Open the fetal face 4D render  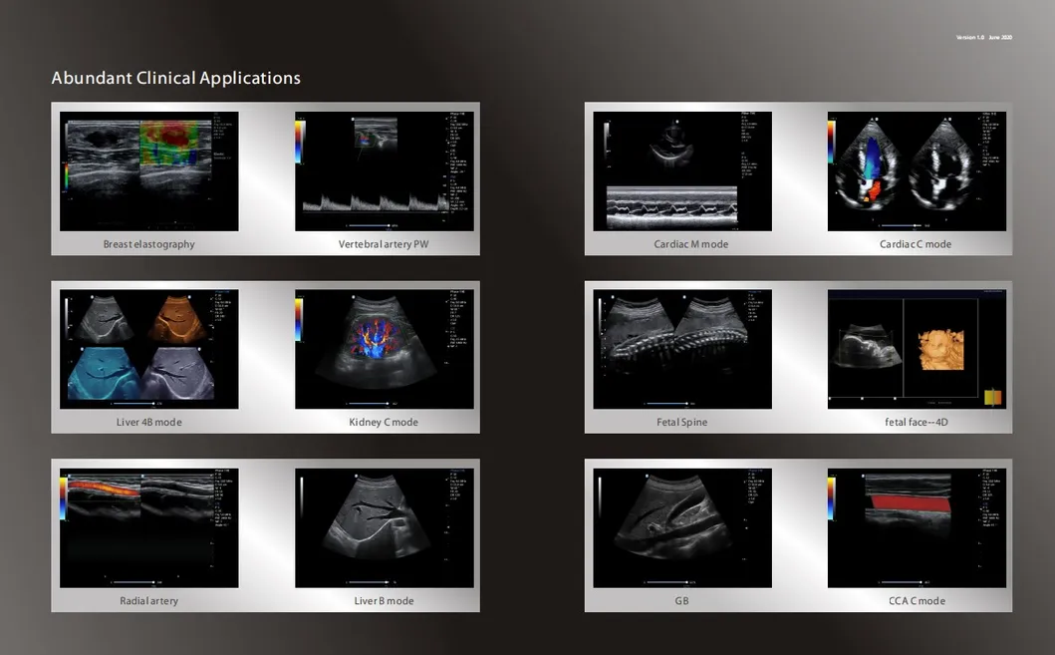tap(917, 348)
